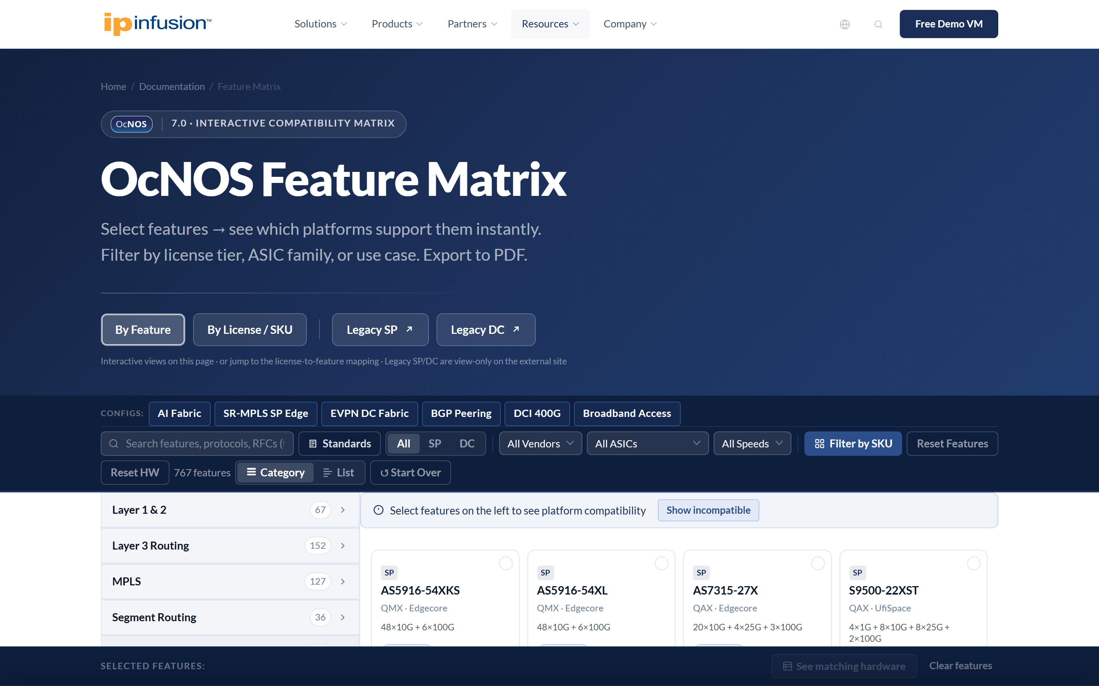Open the Resources menu
Image resolution: width=1099 pixels, height=686 pixels.
click(550, 24)
